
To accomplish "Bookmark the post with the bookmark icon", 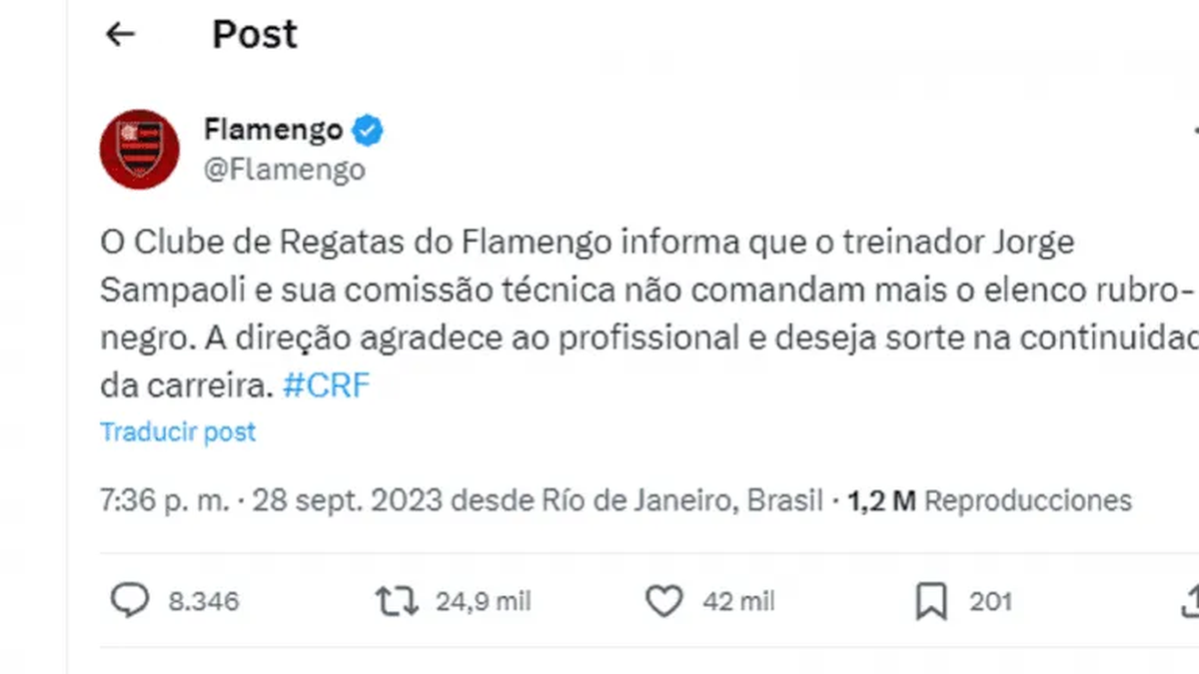I will coord(931,601).
